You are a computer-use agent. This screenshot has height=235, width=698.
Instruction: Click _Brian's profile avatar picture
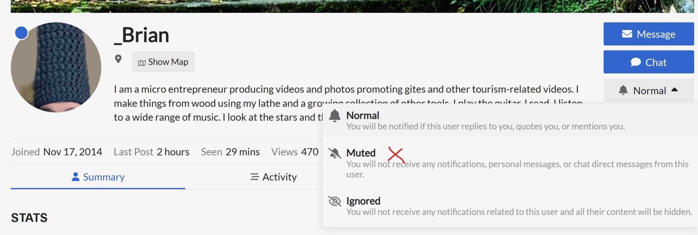coord(56,67)
